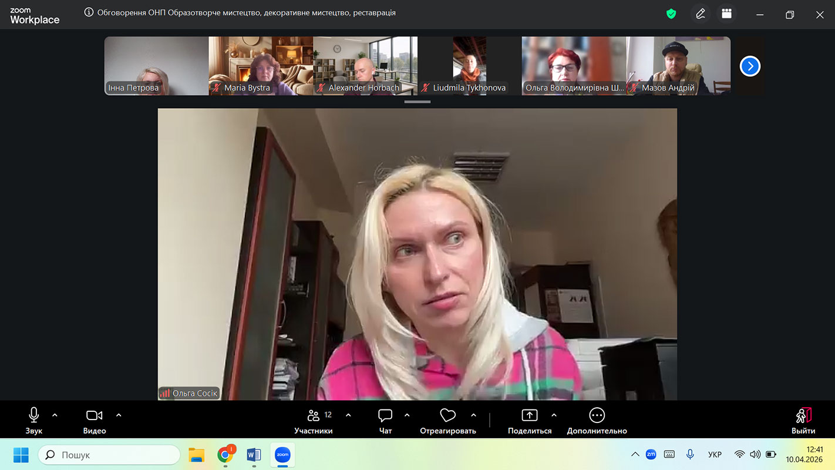Open the Участники participants list

[x=314, y=420]
